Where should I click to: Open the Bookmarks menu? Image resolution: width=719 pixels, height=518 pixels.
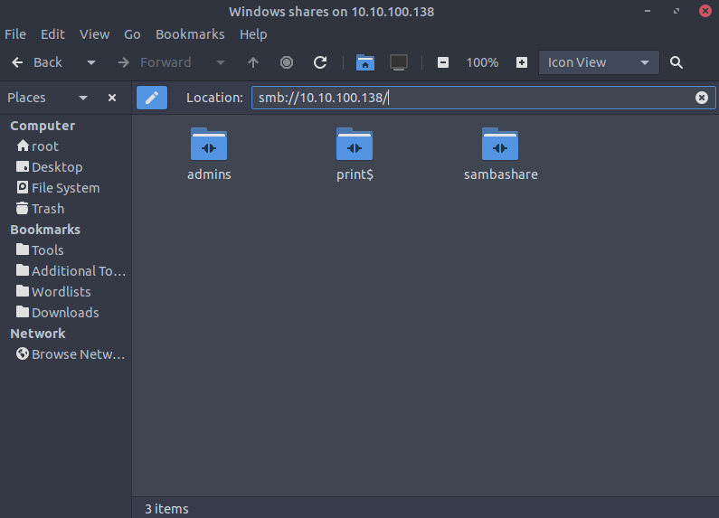pos(189,34)
